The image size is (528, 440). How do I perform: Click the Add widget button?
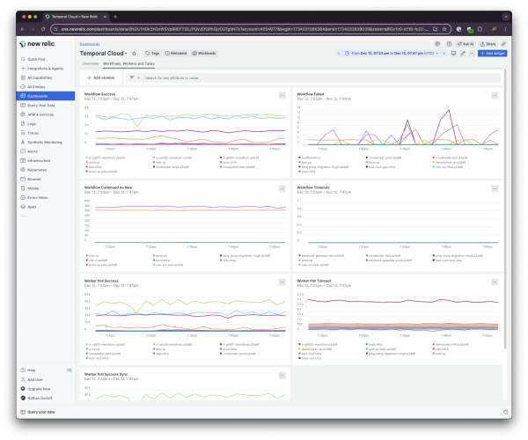coord(491,54)
